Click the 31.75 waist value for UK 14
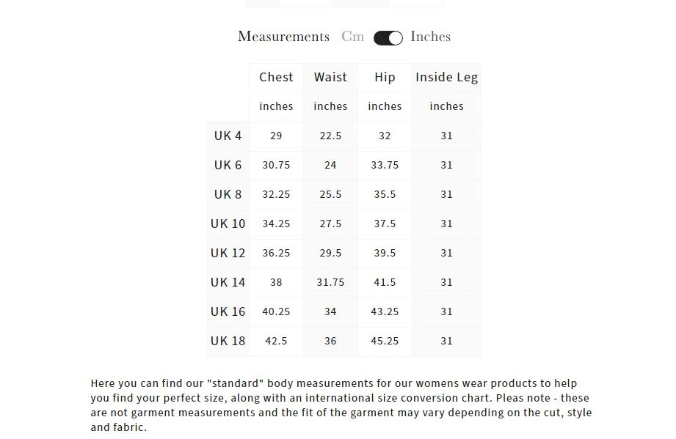Viewport: 676px width, 439px height. 330,282
